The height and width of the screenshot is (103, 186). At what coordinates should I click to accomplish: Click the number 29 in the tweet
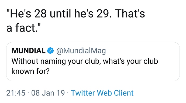point(103,13)
